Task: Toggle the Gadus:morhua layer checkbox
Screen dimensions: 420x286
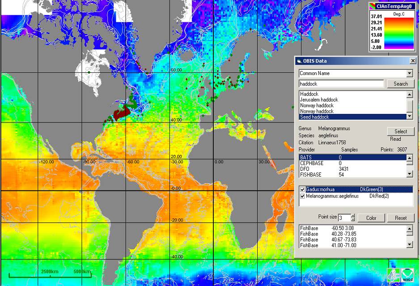Action: 303,190
